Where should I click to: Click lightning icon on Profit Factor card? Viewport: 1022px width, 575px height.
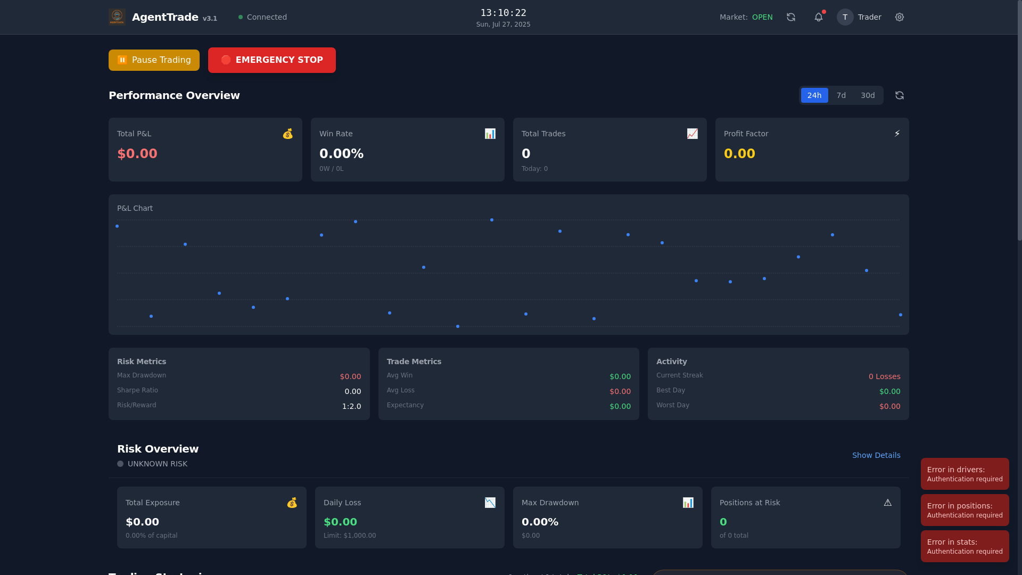(897, 134)
